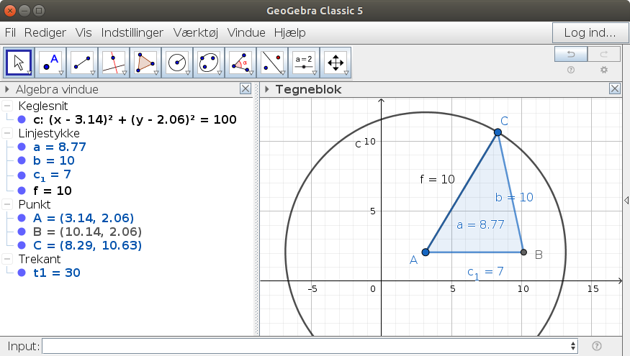The width and height of the screenshot is (630, 356).
Task: Collapse the Punkt category
Action: pos(7,204)
